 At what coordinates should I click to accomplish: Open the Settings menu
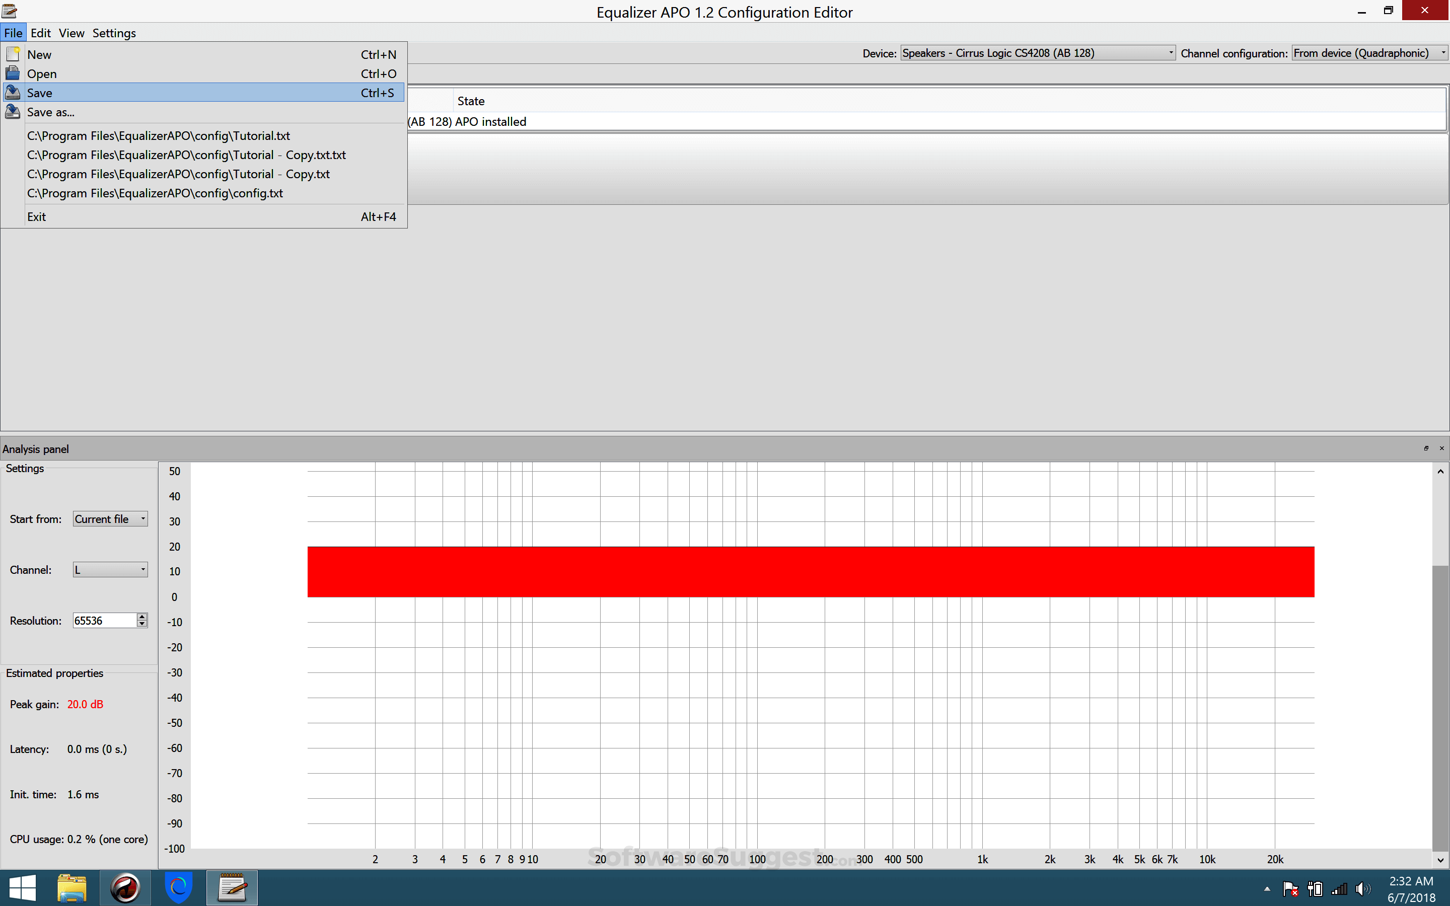[114, 33]
